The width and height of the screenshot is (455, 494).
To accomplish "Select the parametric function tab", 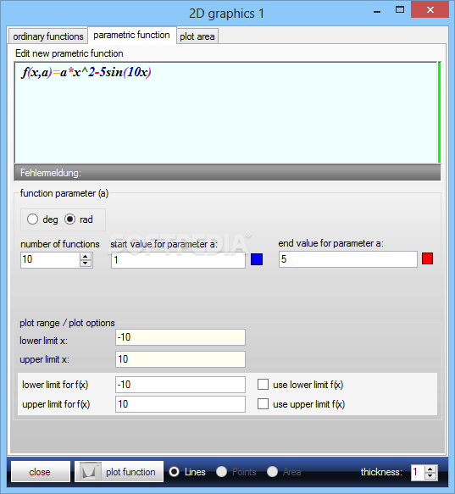I will (131, 35).
